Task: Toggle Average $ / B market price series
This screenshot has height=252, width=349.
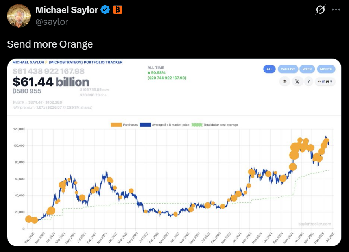Action: (x=165, y=125)
